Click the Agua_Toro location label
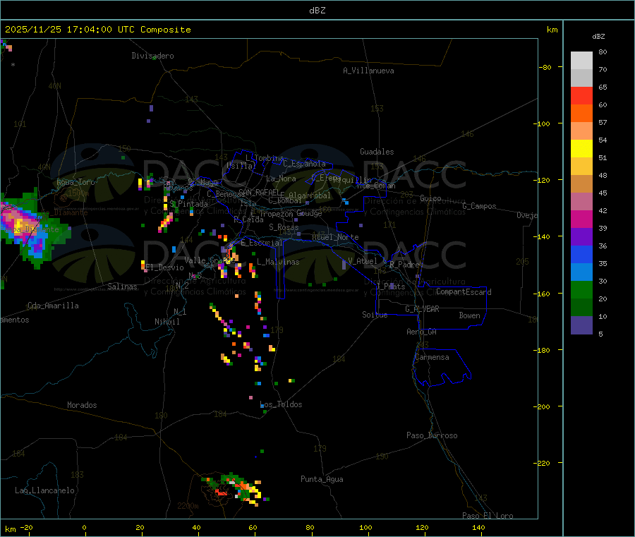635x537 pixels. 75,182
